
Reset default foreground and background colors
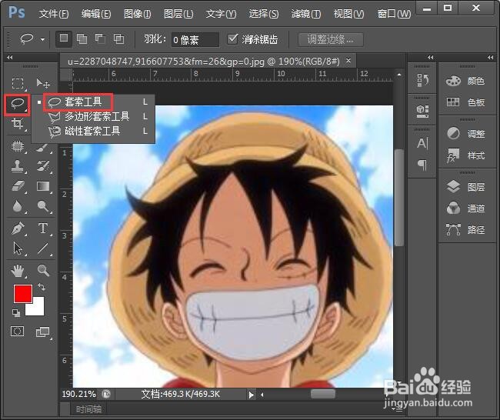coord(16,313)
